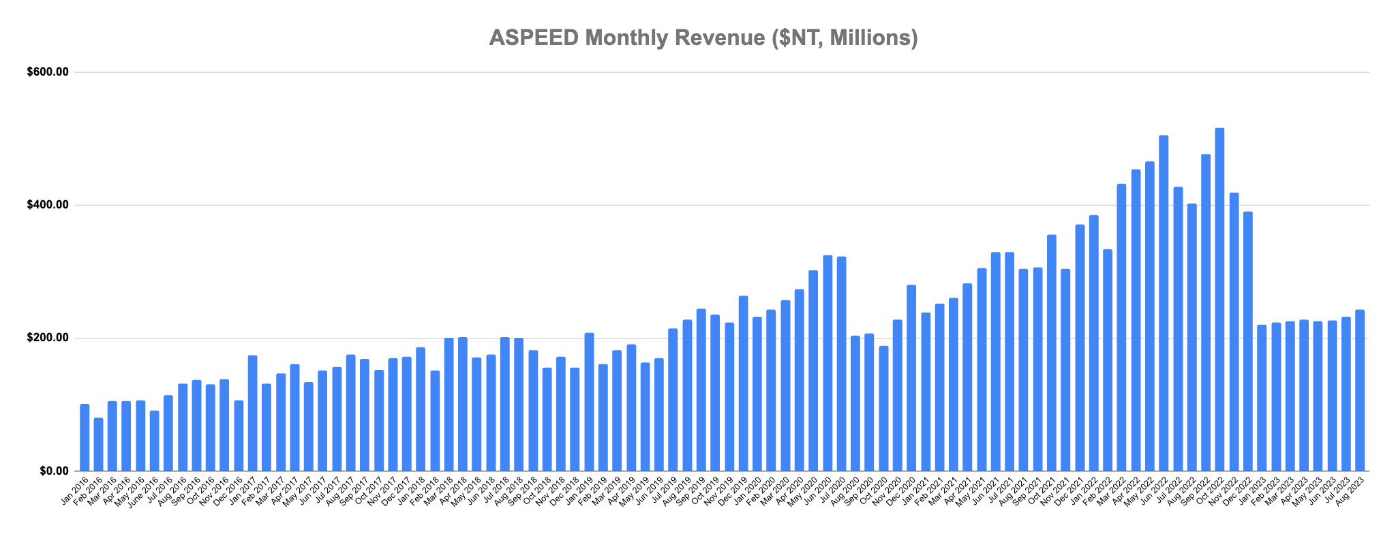1396x534 pixels.
Task: Click the Aug 2016 revenue bar
Action: coord(183,427)
